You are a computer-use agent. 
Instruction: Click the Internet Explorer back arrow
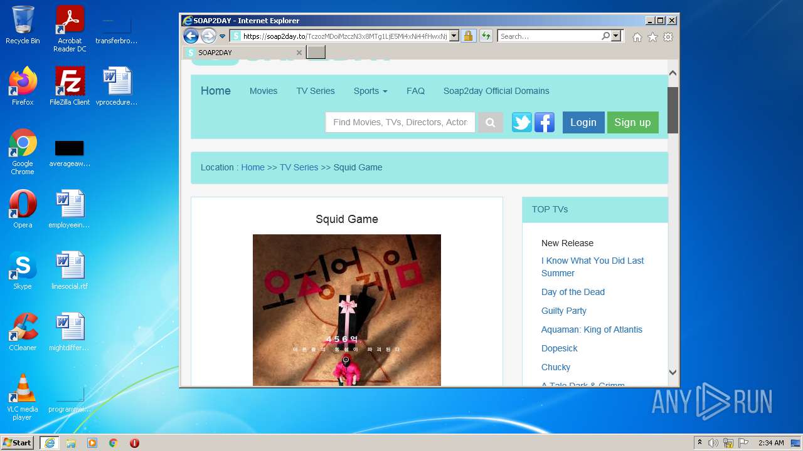click(x=191, y=36)
